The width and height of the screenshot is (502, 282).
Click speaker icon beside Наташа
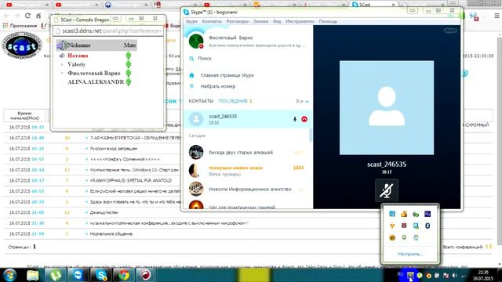[x=62, y=56]
